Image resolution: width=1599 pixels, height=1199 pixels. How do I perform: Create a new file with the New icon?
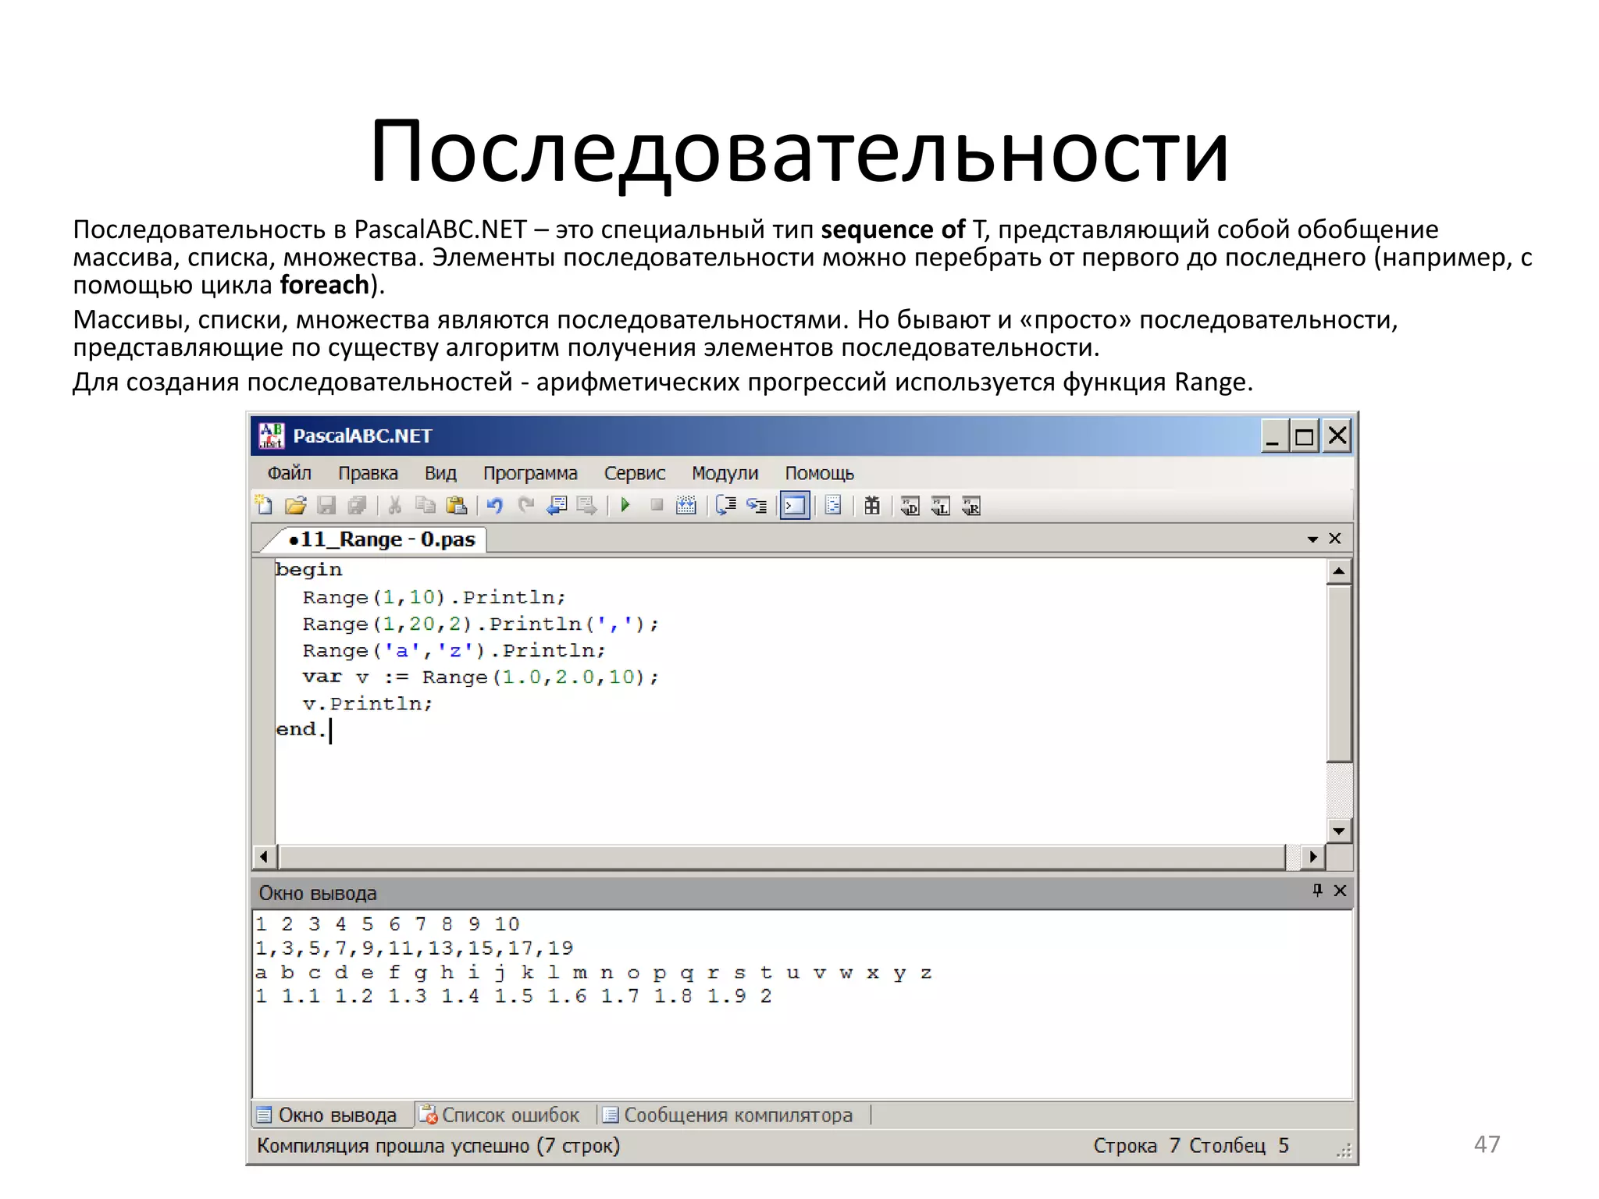click(x=265, y=506)
